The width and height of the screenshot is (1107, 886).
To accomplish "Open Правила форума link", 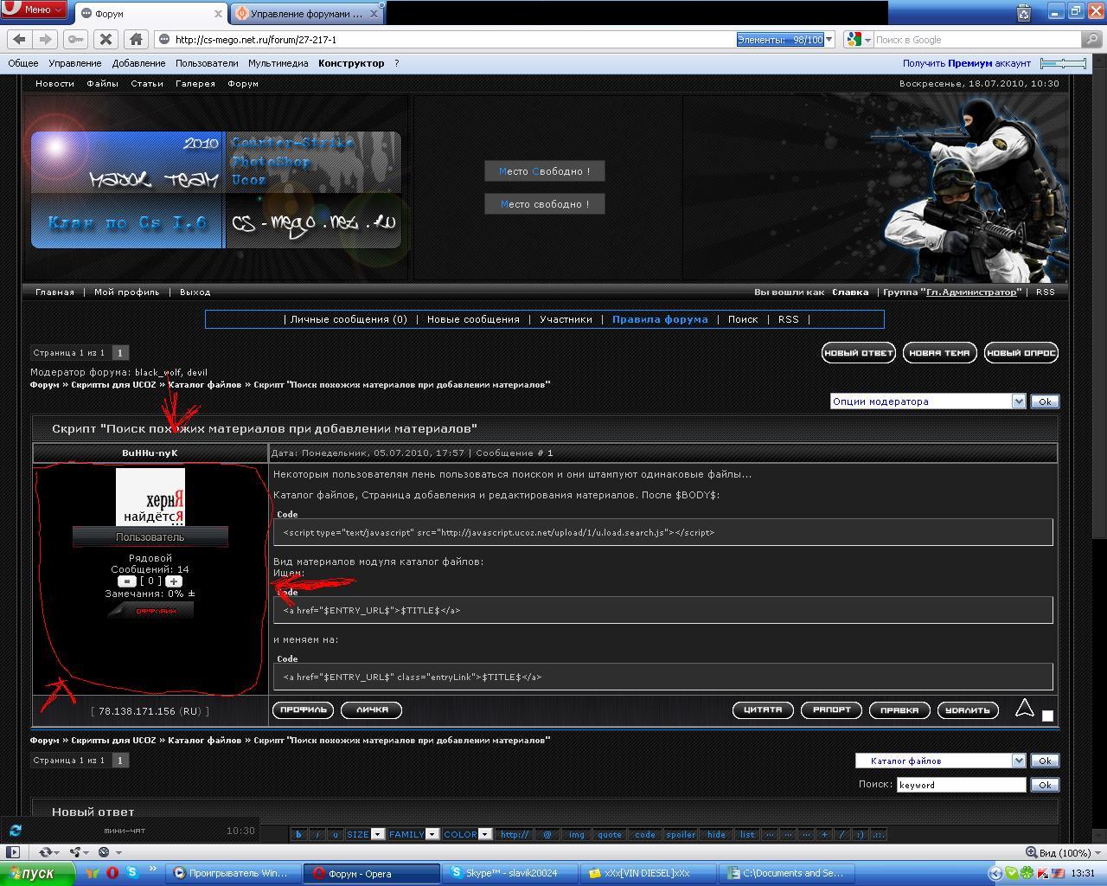I will [660, 319].
